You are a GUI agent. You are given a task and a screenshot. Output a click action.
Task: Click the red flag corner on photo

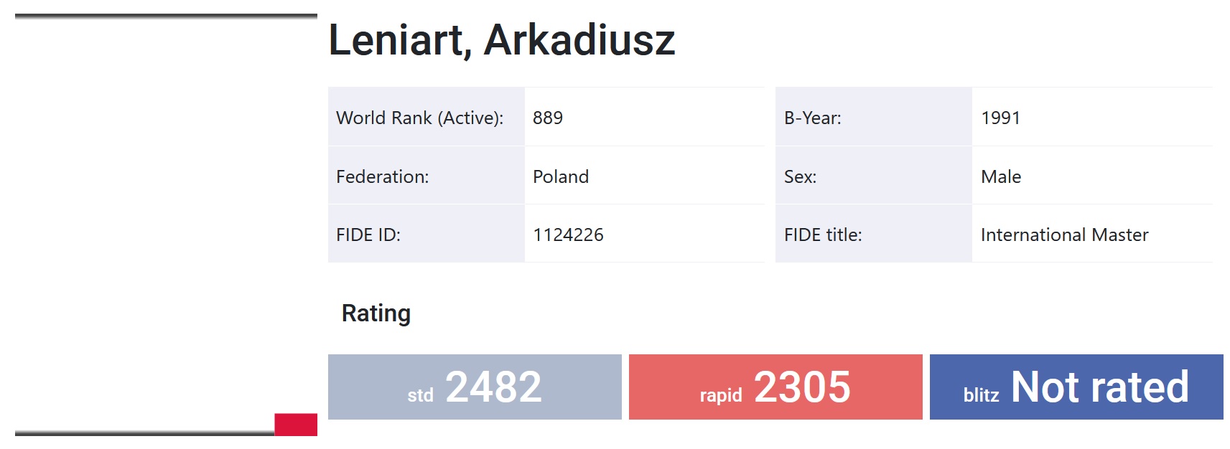pos(296,425)
